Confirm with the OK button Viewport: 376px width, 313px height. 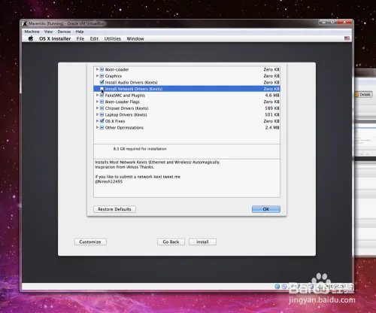[x=266, y=209]
